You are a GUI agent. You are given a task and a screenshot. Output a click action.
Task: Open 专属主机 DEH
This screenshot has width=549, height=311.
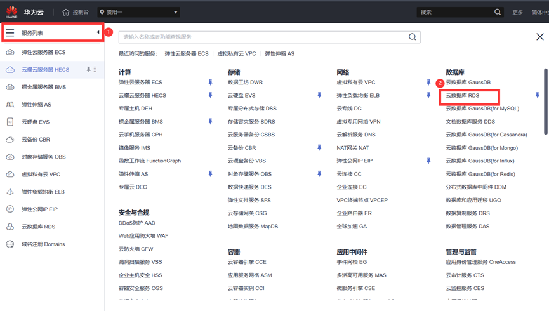click(x=135, y=109)
